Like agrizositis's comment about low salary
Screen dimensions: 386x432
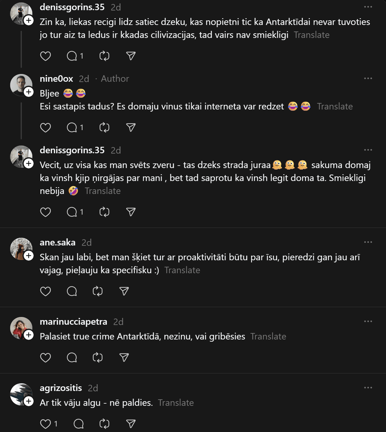click(x=46, y=424)
